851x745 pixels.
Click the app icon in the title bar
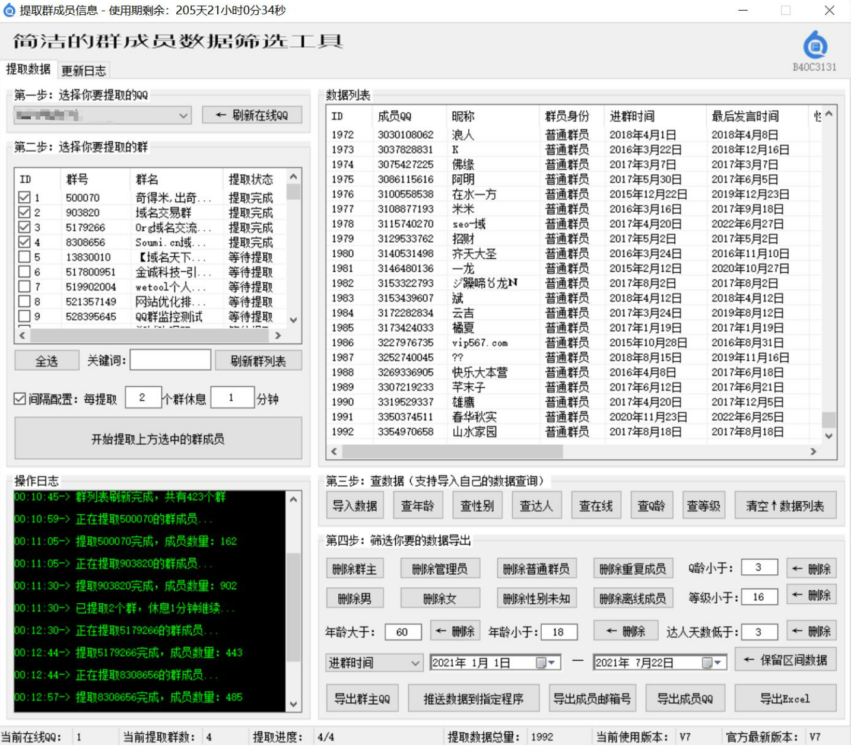click(x=9, y=10)
